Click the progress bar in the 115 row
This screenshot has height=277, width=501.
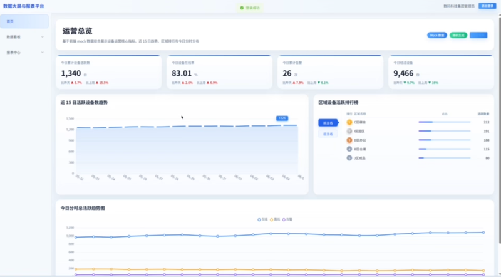(445, 149)
